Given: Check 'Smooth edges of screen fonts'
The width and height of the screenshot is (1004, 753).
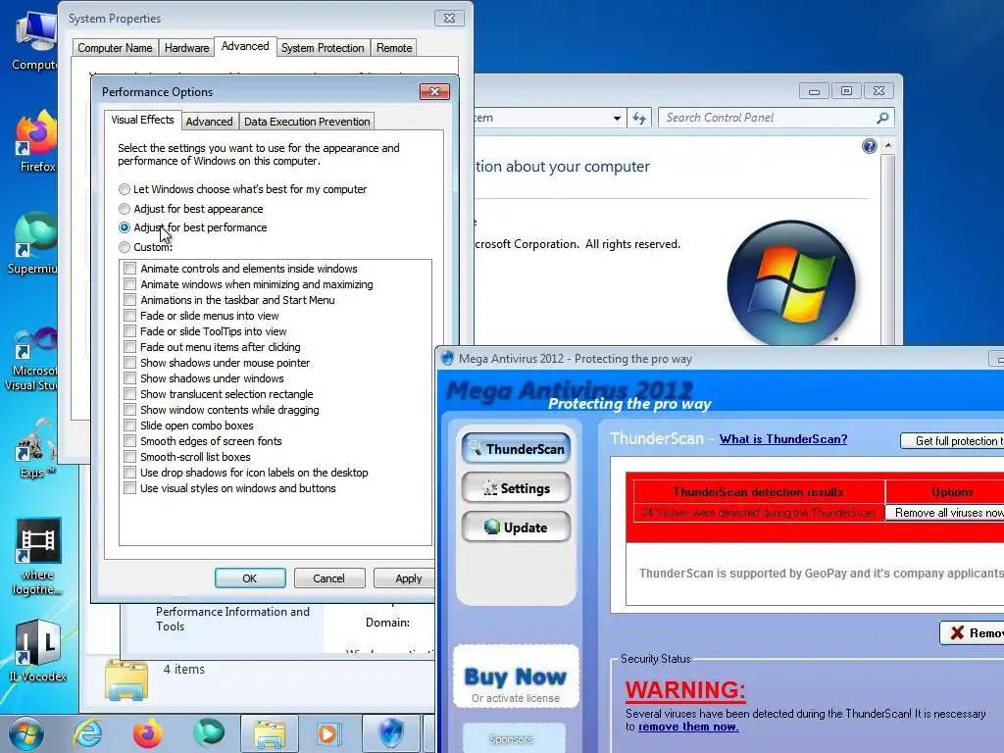Looking at the screenshot, I should click(130, 441).
